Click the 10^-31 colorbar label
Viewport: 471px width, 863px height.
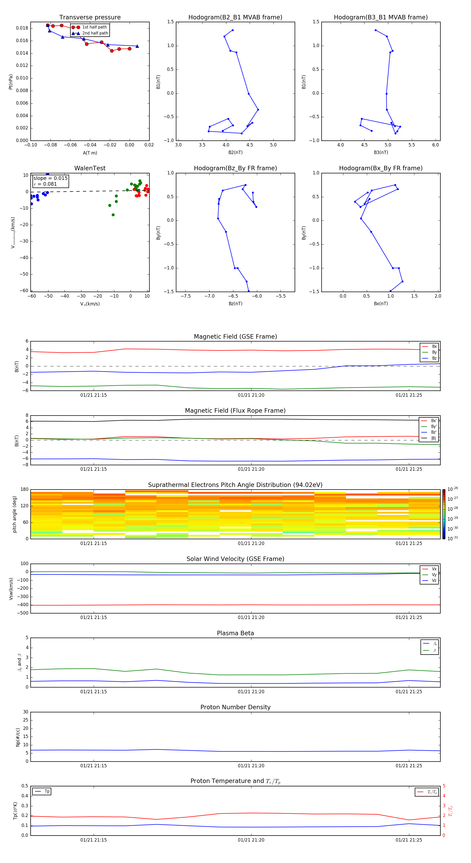coord(453,538)
